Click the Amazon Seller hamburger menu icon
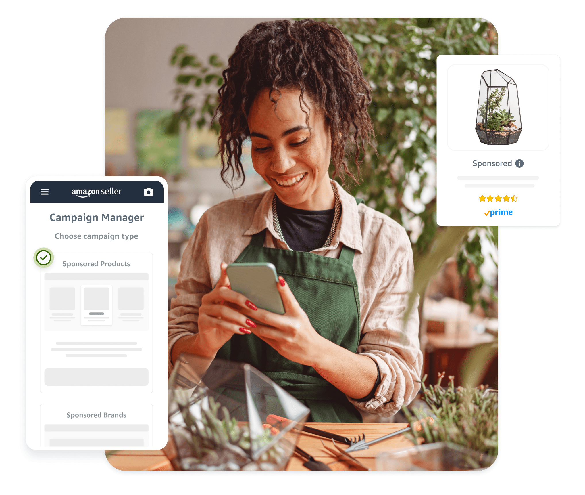The image size is (585, 495). click(45, 190)
